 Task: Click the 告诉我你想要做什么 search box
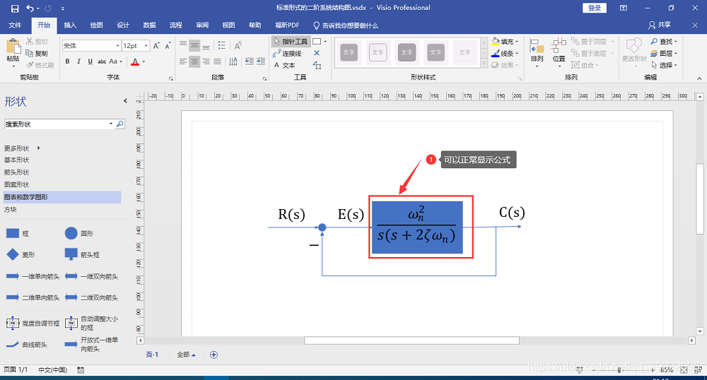(x=346, y=25)
